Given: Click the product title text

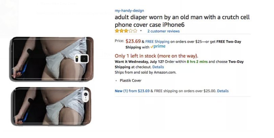Looking at the screenshot, I should tap(182, 21).
